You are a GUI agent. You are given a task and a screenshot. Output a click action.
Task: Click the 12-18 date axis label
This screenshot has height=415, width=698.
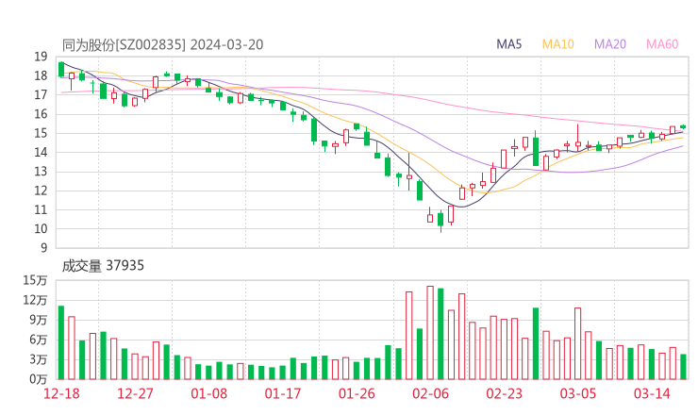61,393
